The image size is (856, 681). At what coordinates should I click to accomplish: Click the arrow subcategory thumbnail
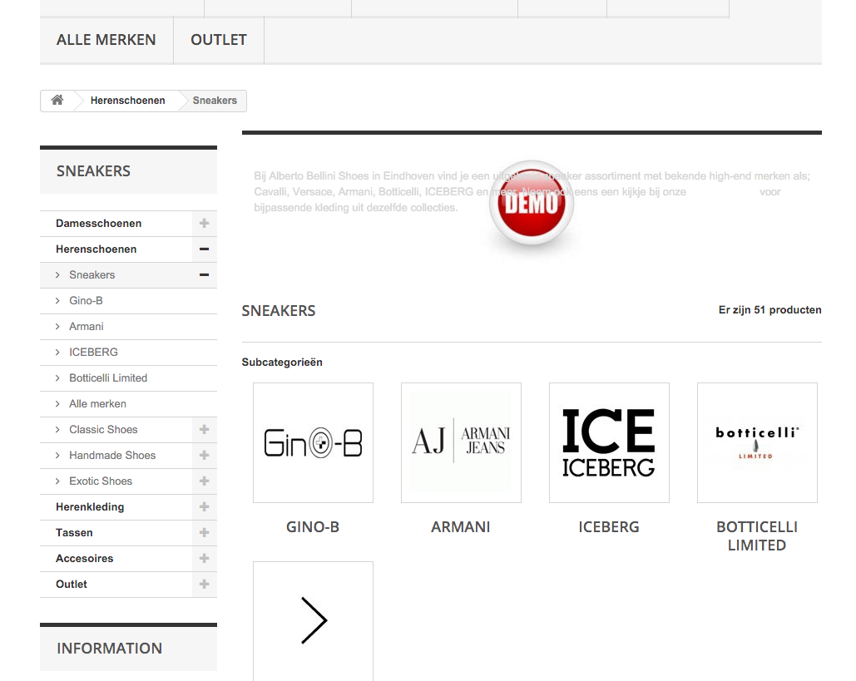314,621
